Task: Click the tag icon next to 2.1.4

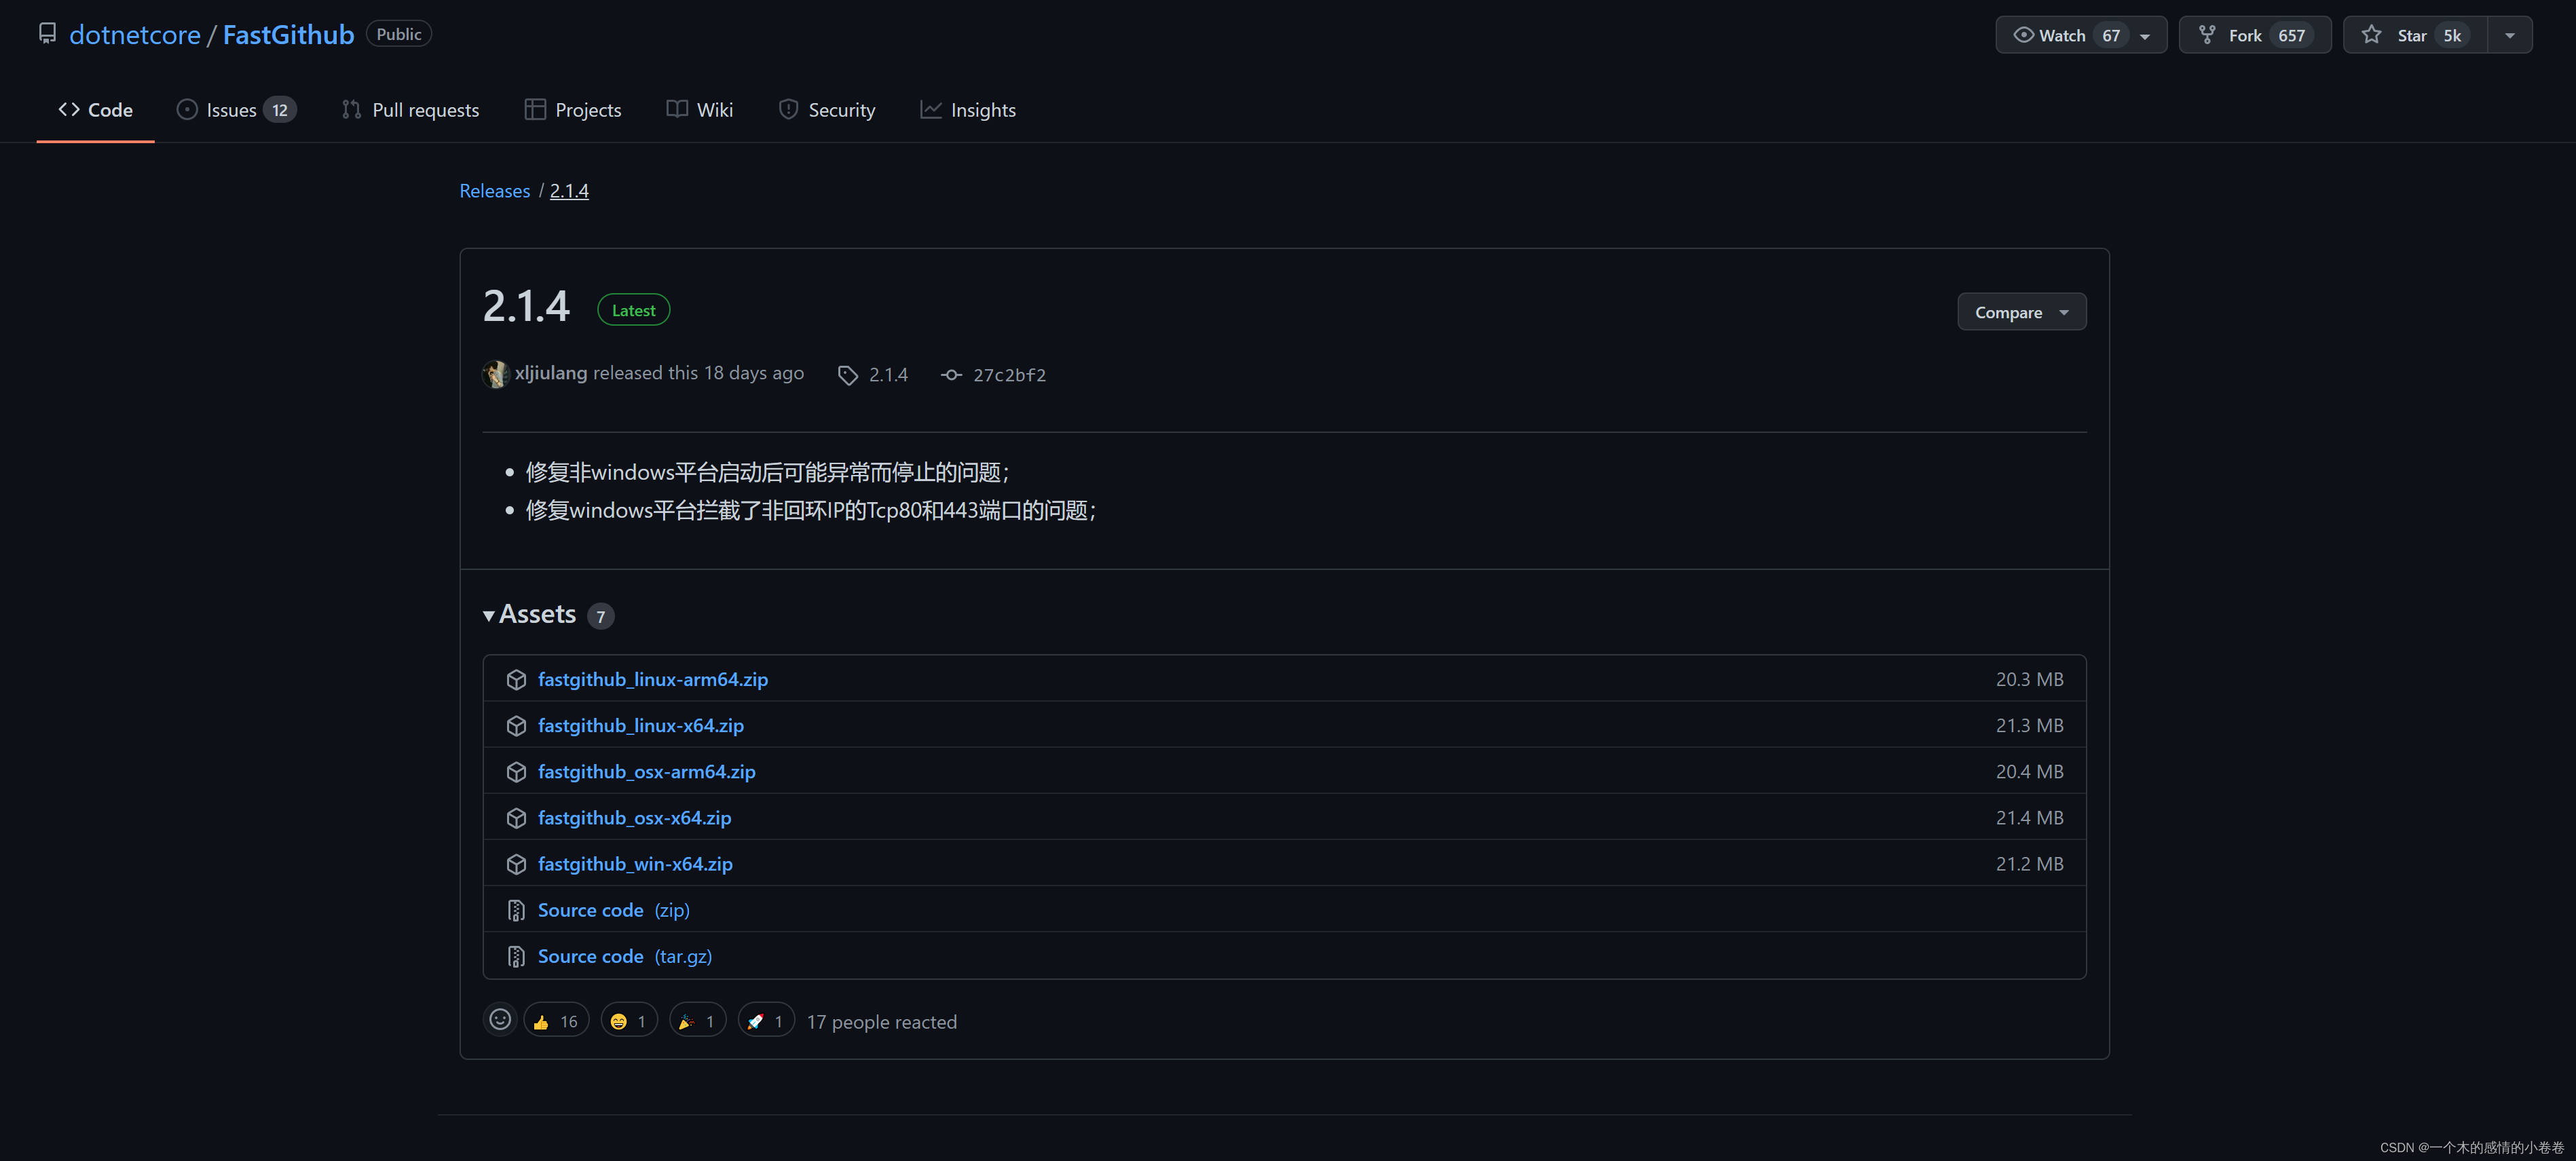Action: pyautogui.click(x=847, y=374)
